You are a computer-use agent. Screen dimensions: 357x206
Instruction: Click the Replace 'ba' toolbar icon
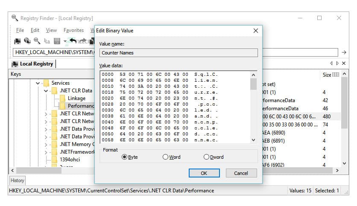point(47,41)
